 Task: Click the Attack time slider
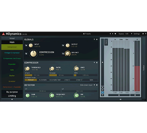click(36, 75)
